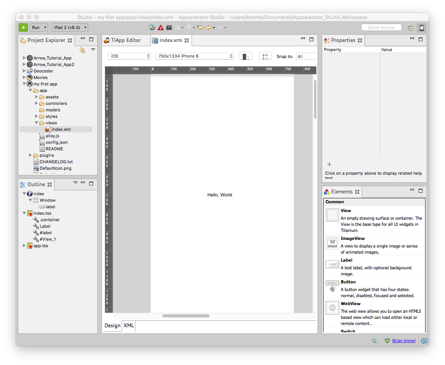
Task: Click the Brian Immel account shield icon
Action: [387, 341]
